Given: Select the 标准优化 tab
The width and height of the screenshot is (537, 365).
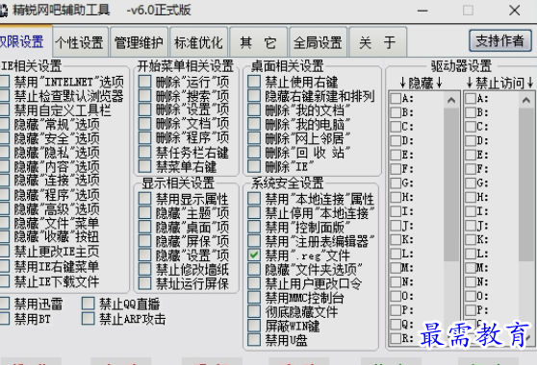Looking at the screenshot, I should pos(198,42).
